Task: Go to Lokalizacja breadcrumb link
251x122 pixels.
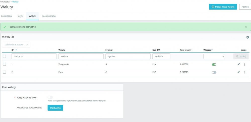Action: point(5,1)
